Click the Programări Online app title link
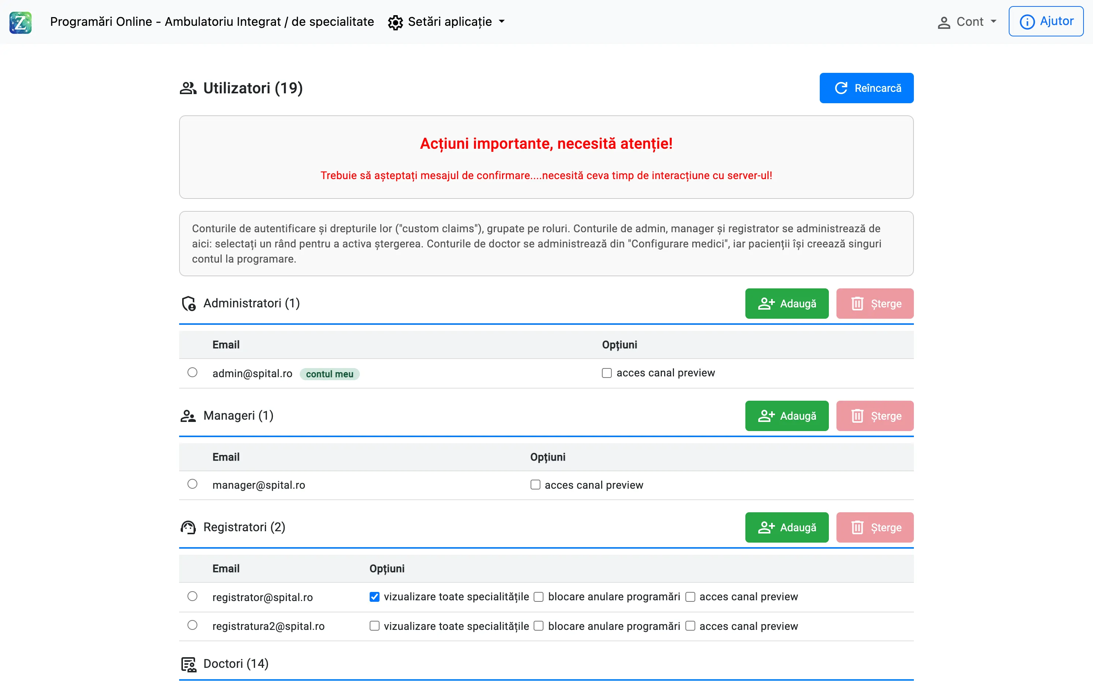This screenshot has width=1093, height=683. point(212,22)
